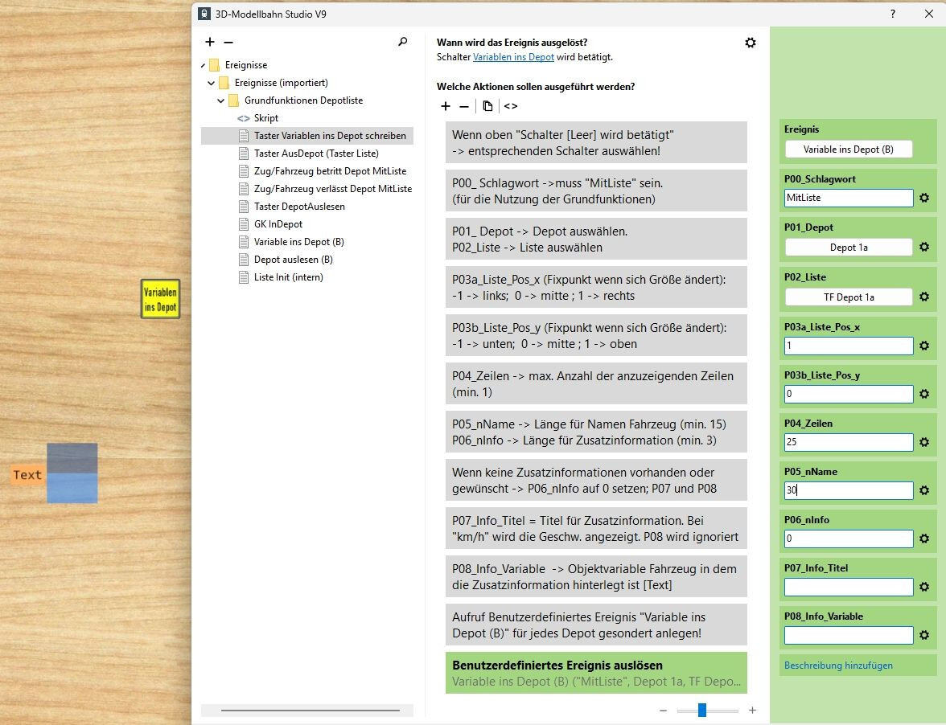Click the empty P08_Info_Variable input

848,635
